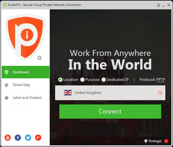The image size is (173, 147).
Task: Click the PureVPN shield logo in title bar
Action: coord(5,5)
